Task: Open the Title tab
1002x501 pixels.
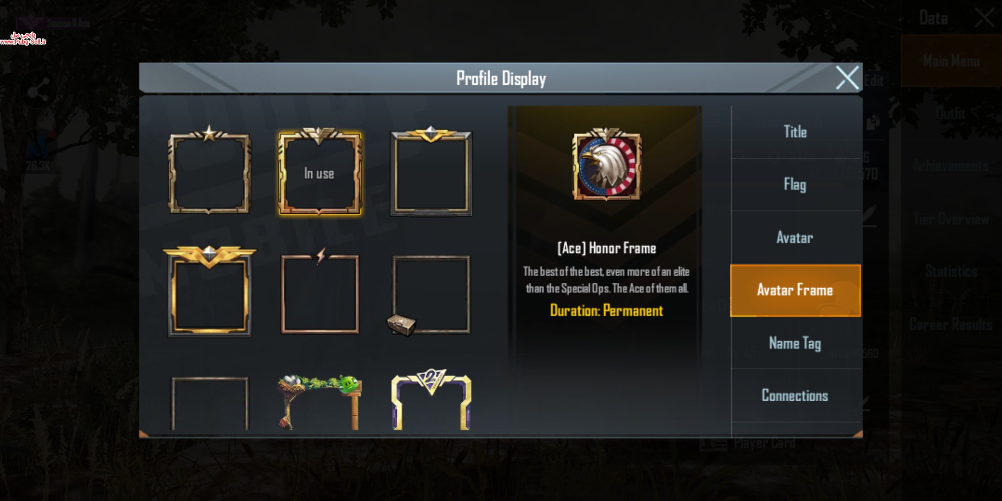Action: (x=796, y=132)
